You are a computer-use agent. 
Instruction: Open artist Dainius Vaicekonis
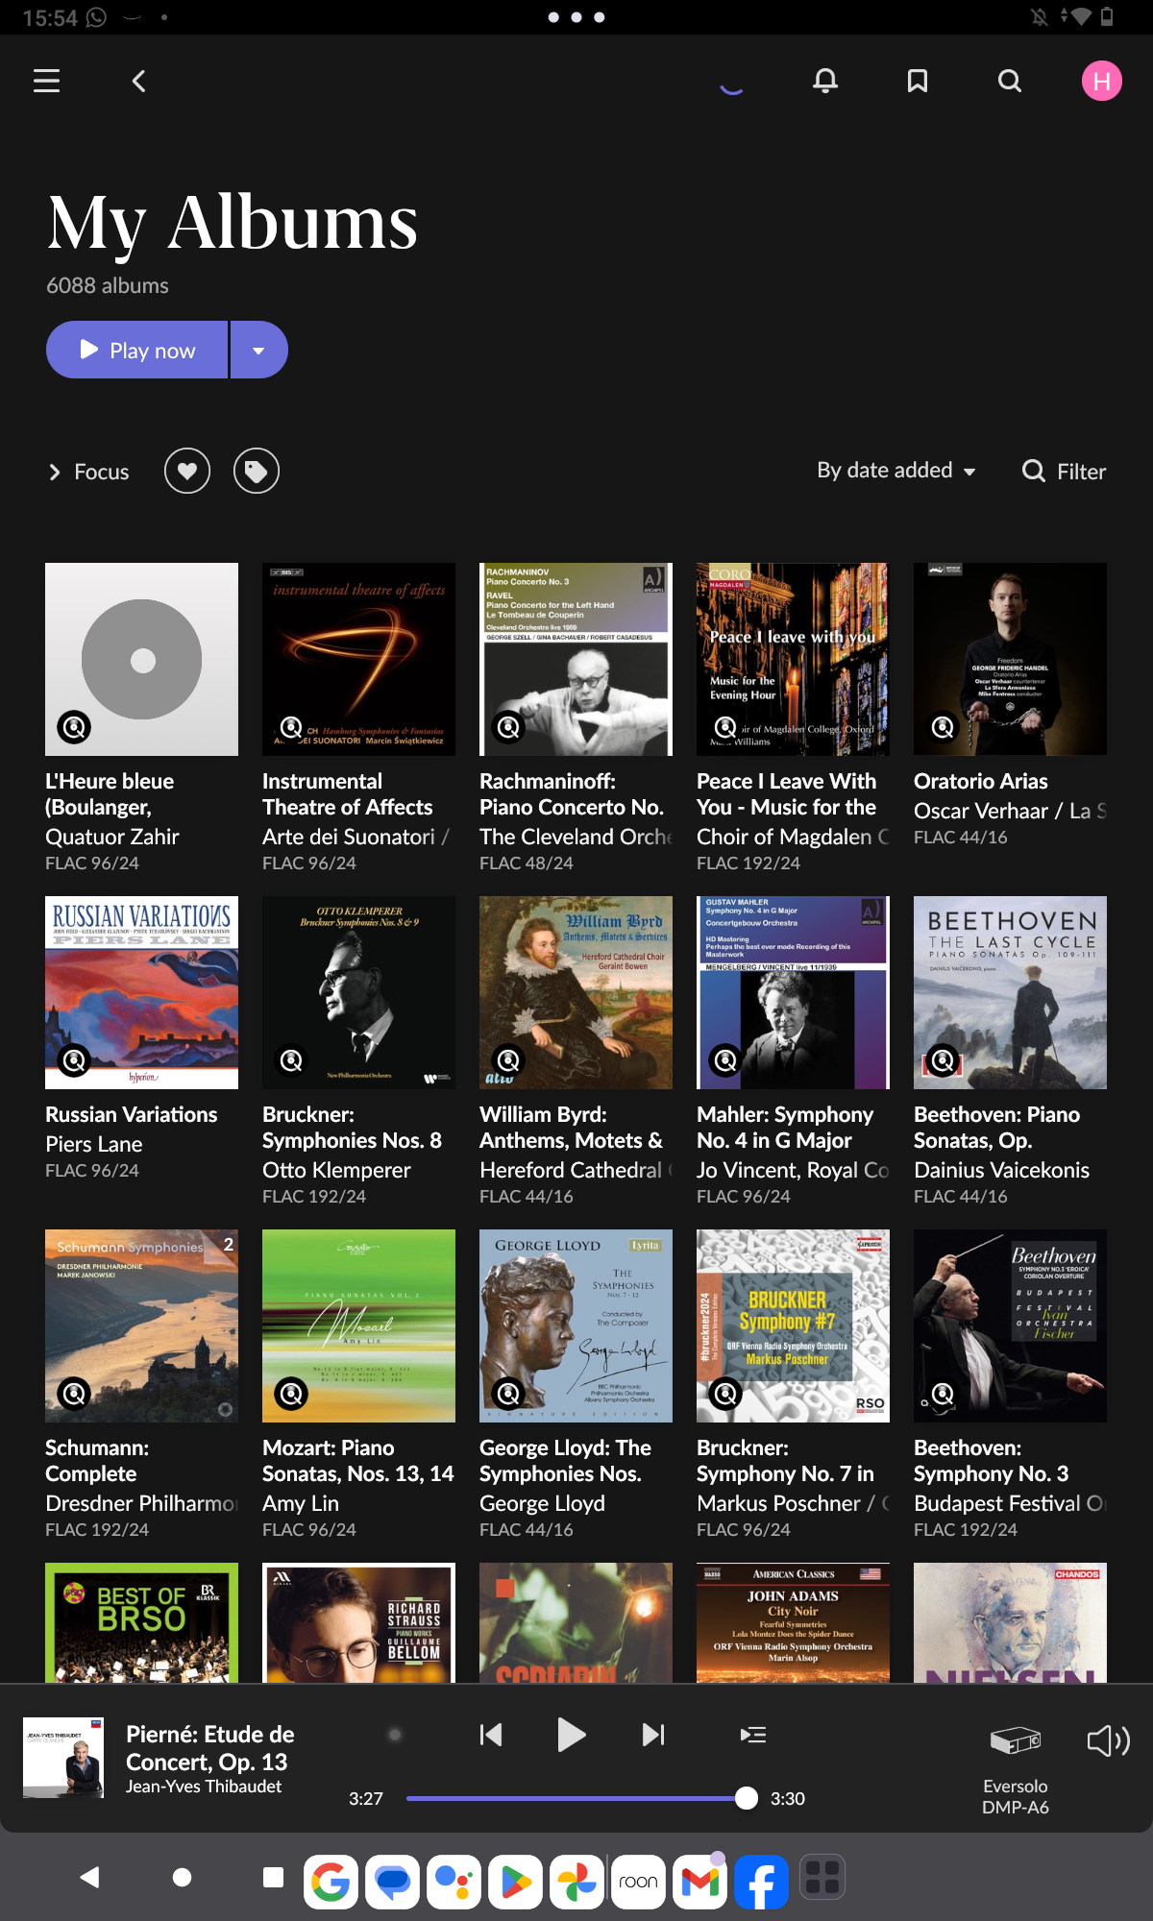pyautogui.click(x=1001, y=1170)
